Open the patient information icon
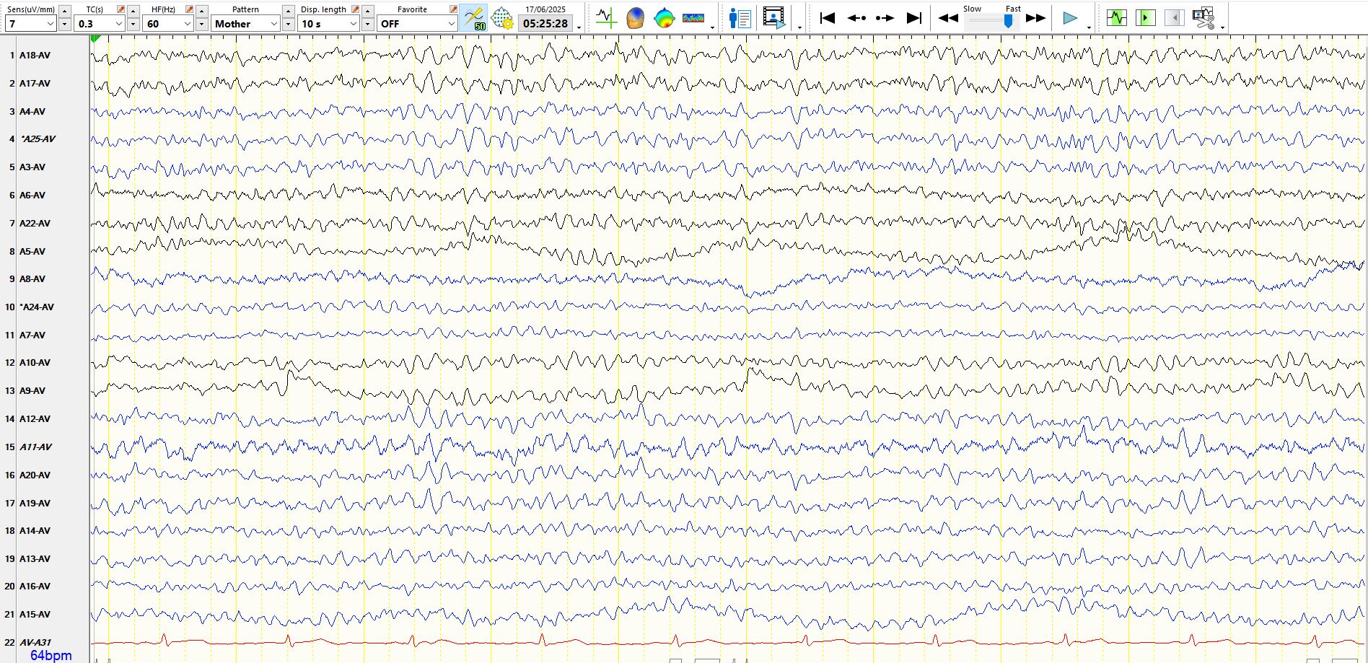This screenshot has height=663, width=1368. click(740, 17)
